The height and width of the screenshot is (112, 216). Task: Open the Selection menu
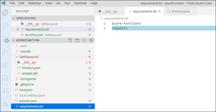coord(35,3)
